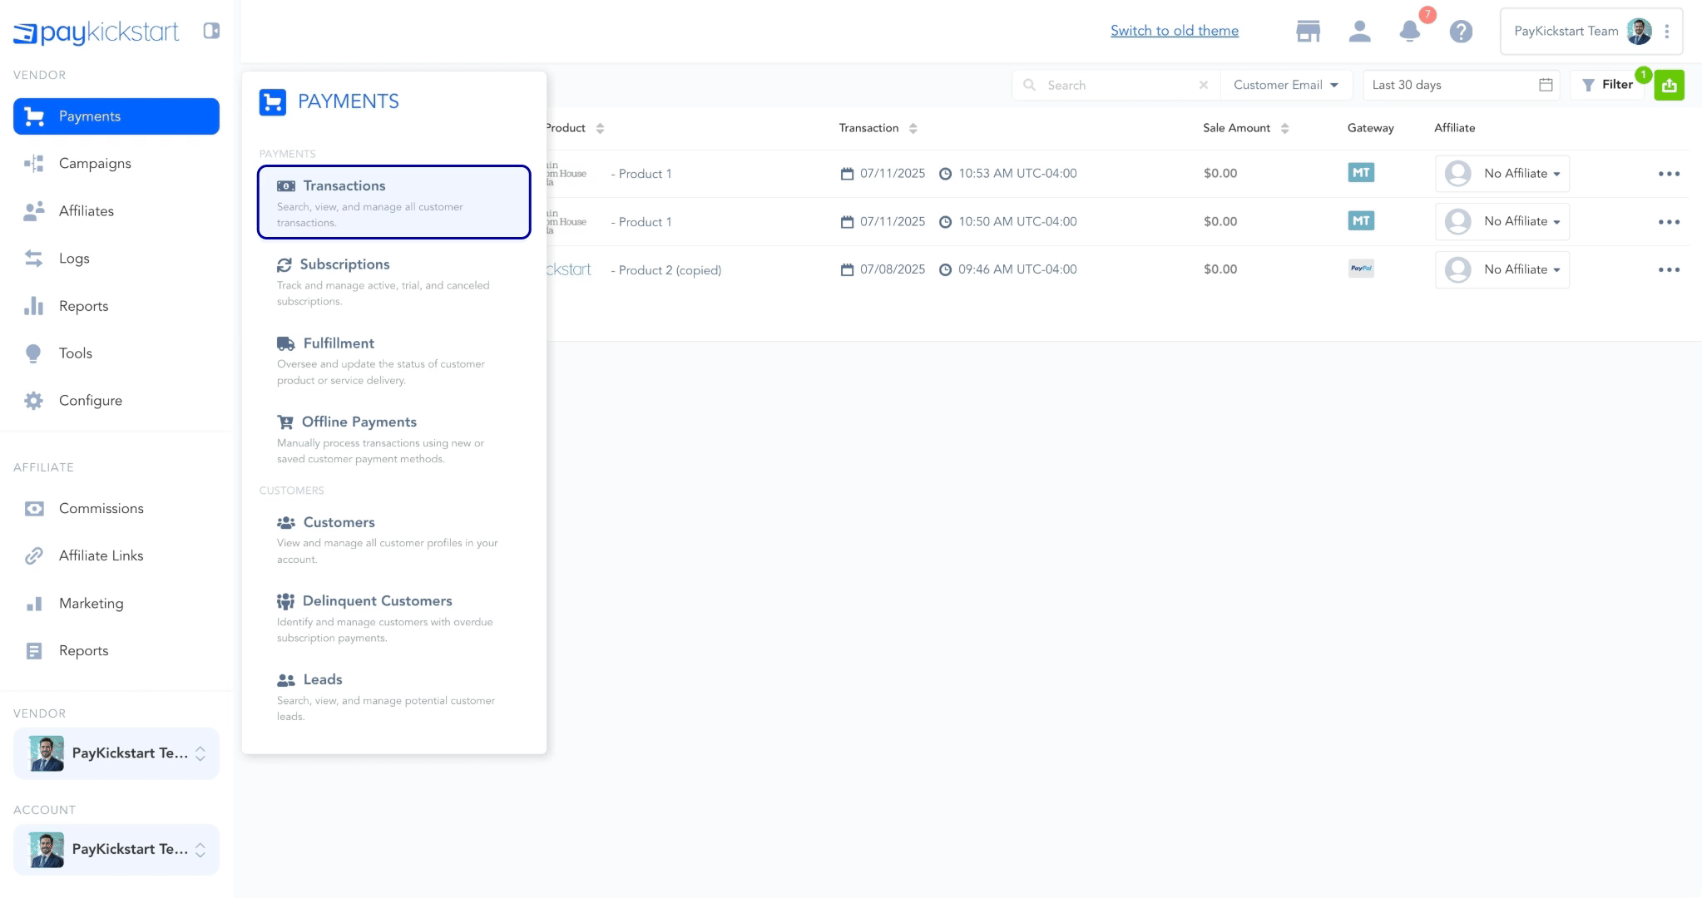Open affiliate dropdown for 09:46 AM transaction
Screen dimensions: 1702x898
pos(1502,270)
